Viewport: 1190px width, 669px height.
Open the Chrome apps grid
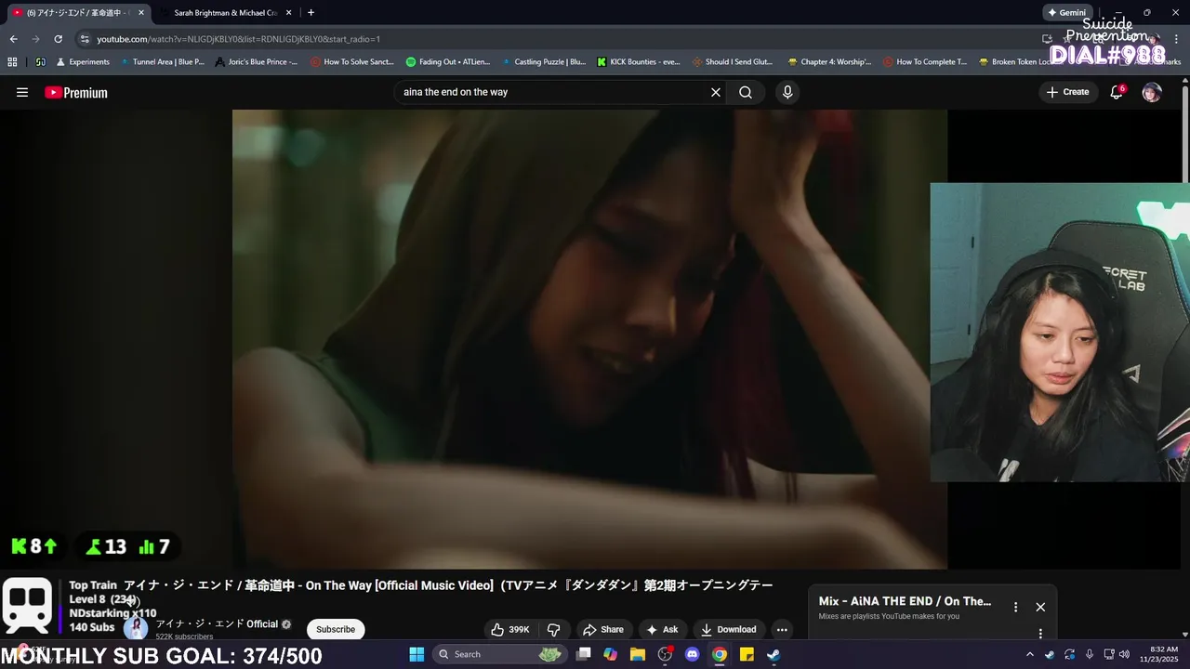12,62
